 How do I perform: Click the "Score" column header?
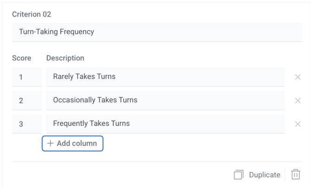(x=22, y=58)
